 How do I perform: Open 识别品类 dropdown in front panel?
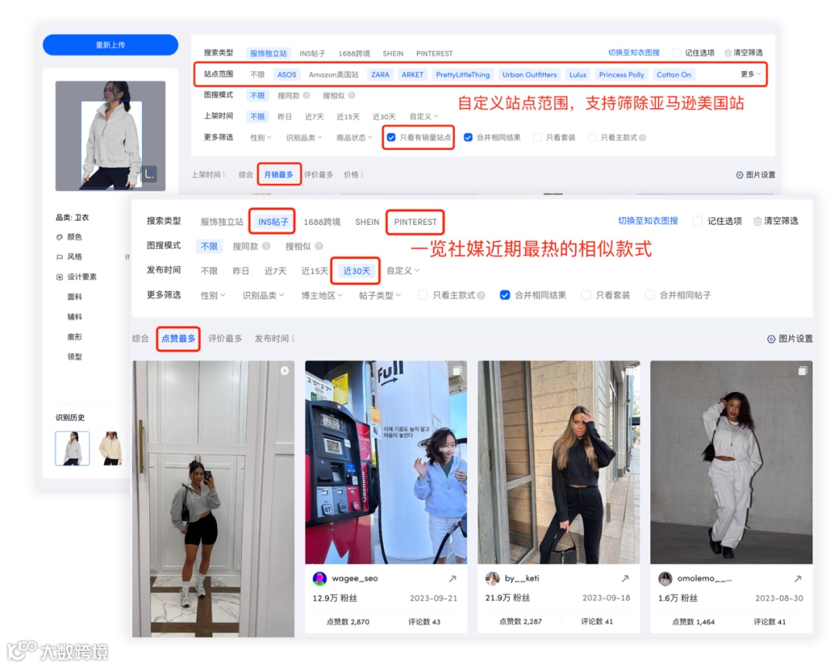coord(263,295)
